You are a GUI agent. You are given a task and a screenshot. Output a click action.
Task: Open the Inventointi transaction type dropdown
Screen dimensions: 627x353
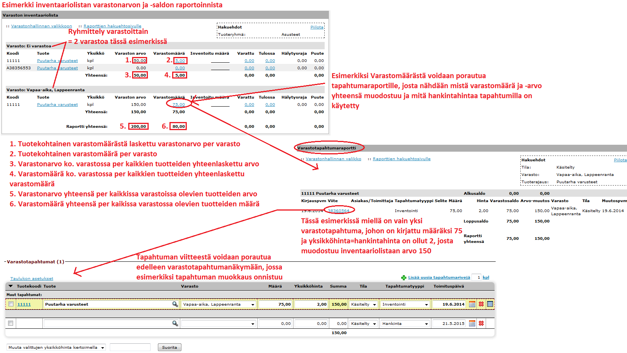405,304
